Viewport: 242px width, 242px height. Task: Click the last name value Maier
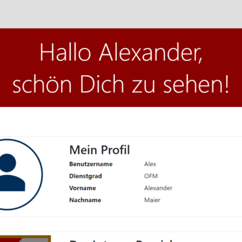coord(152,200)
